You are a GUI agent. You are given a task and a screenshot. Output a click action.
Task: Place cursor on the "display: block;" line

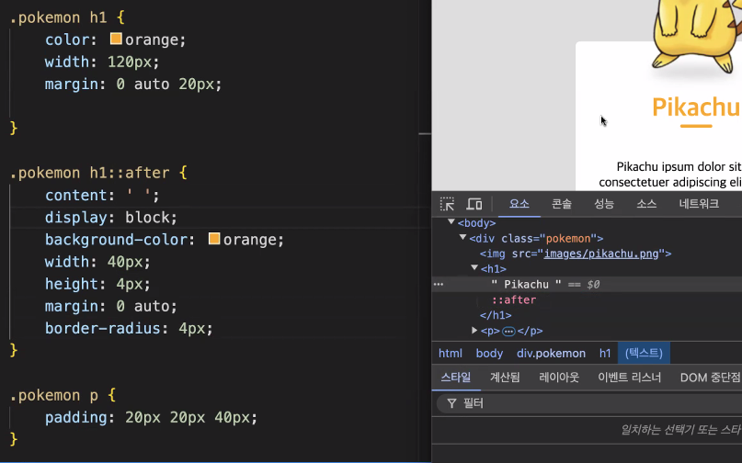click(111, 218)
